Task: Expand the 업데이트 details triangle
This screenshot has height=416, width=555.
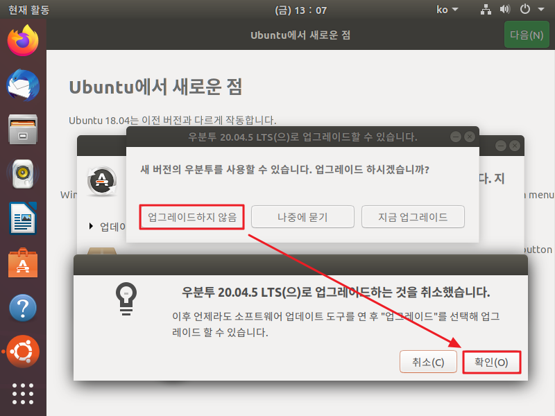Action: tap(92, 226)
